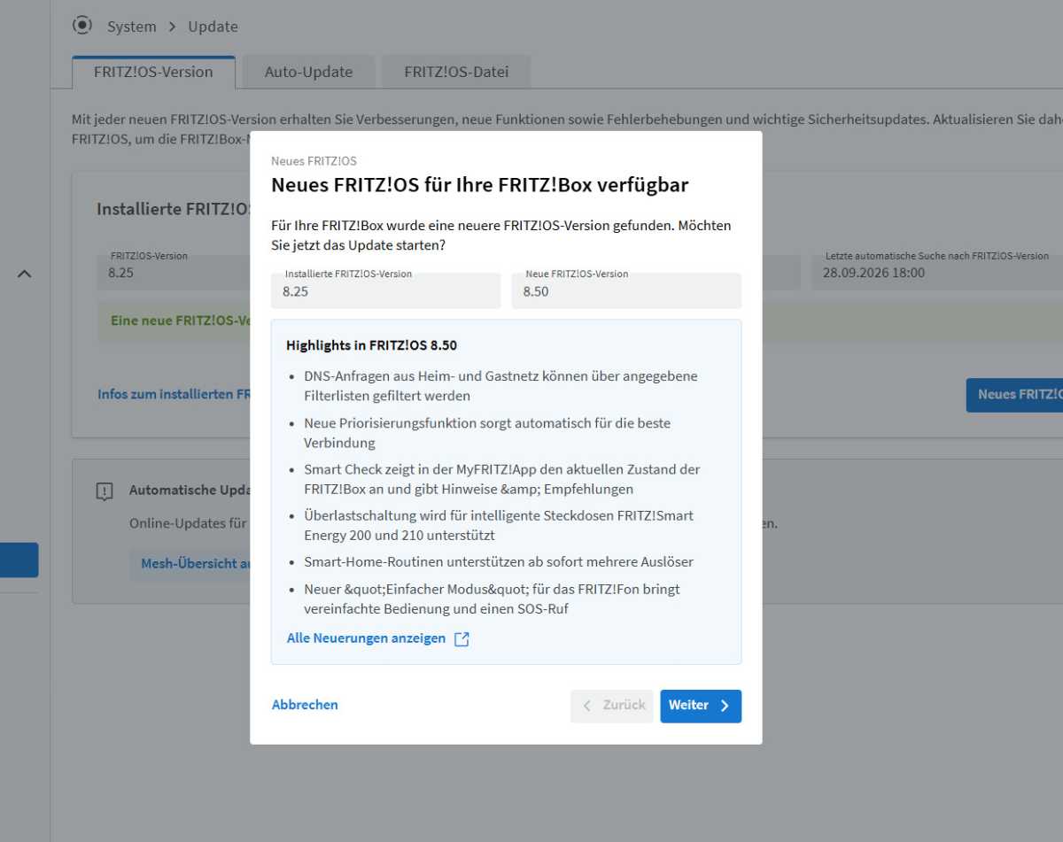Click the info icon next to Automatische Updates
This screenshot has width=1063, height=842.
pos(105,491)
